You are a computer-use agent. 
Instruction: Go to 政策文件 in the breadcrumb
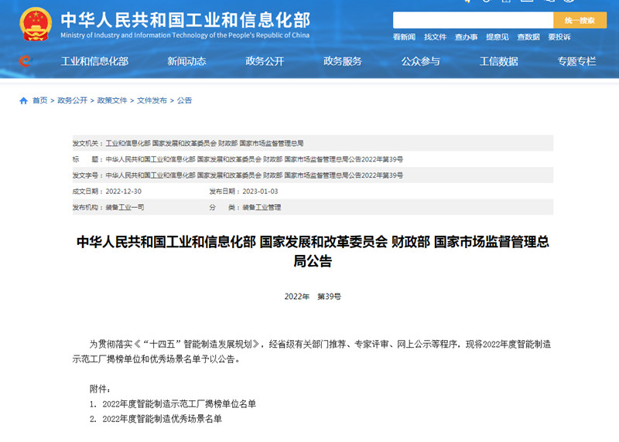pyautogui.click(x=112, y=101)
